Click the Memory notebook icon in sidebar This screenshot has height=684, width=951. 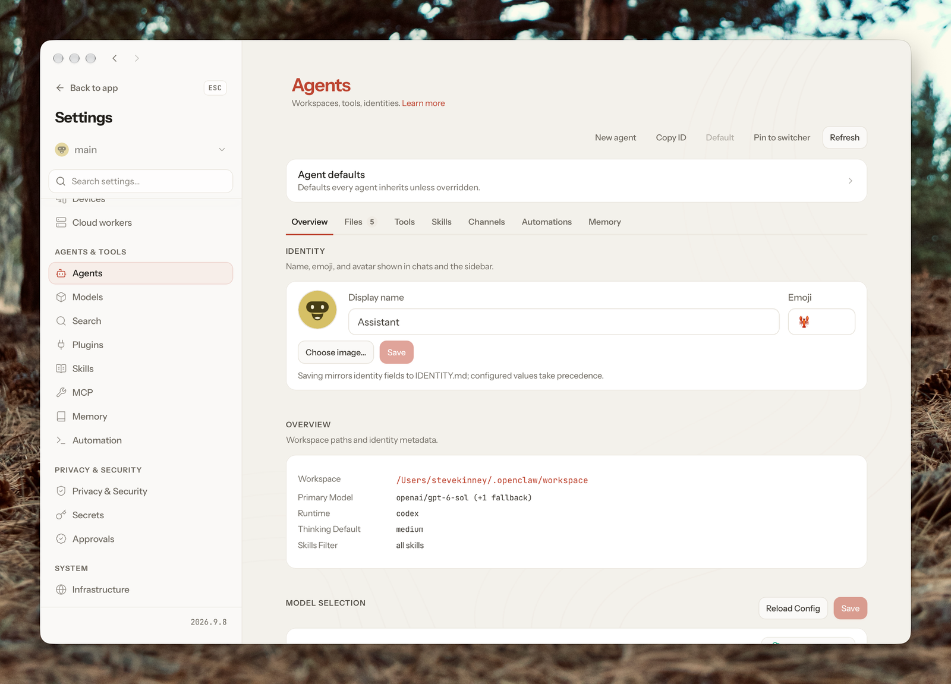61,417
